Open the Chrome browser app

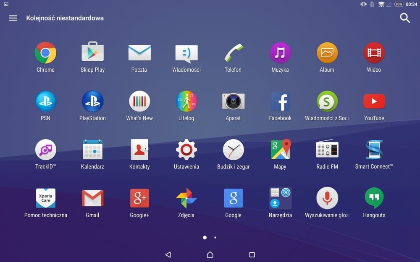tap(45, 53)
